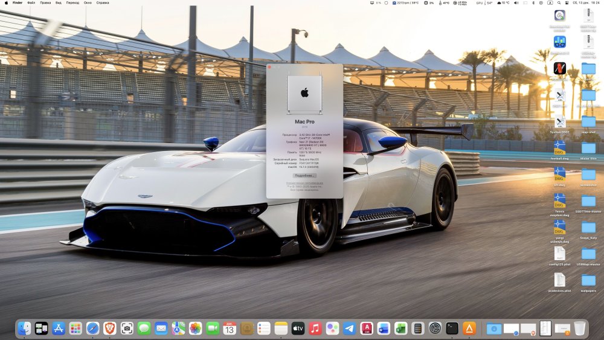The width and height of the screenshot is (604, 340).
Task: Open Spotlight search in the menu bar
Action: point(559,2)
